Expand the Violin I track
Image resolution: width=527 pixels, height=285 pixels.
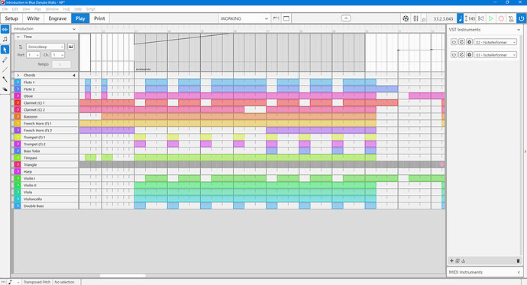(18, 178)
